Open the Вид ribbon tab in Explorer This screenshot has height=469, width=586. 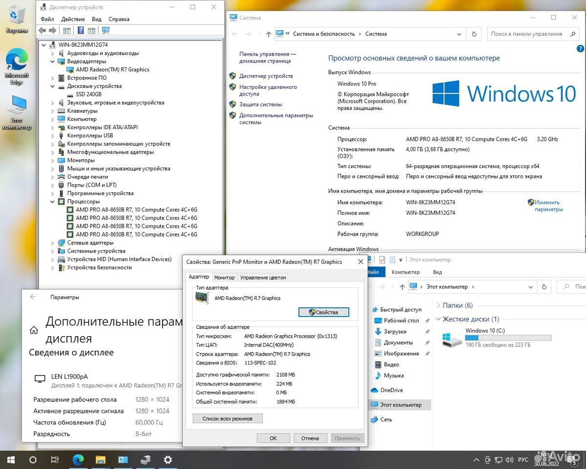tap(438, 272)
